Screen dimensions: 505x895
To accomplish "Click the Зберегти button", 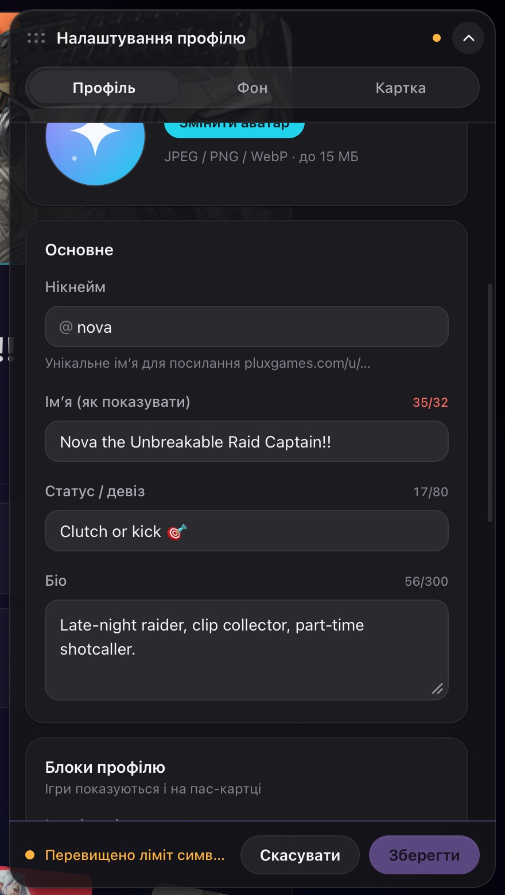I will click(424, 855).
